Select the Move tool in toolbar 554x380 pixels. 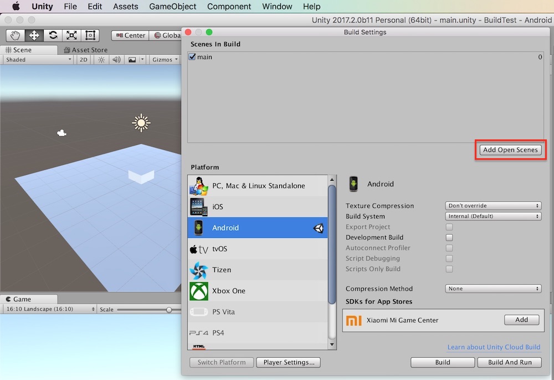[34, 35]
